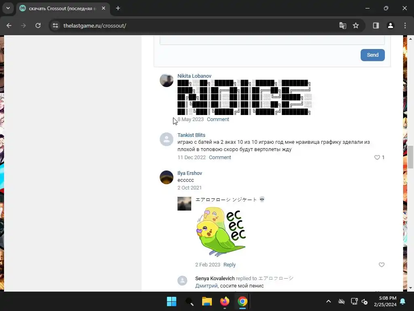Open a new browser tab

click(118, 8)
